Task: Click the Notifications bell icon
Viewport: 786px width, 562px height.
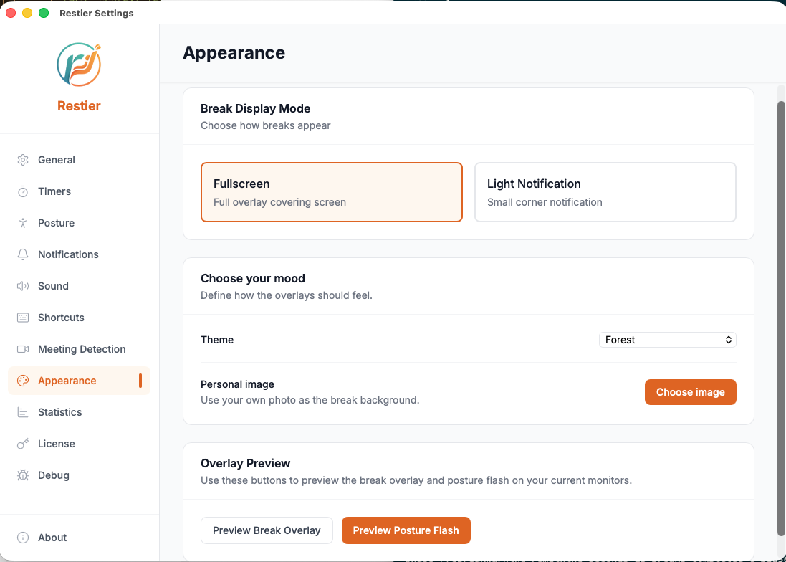Action: pyautogui.click(x=22, y=254)
